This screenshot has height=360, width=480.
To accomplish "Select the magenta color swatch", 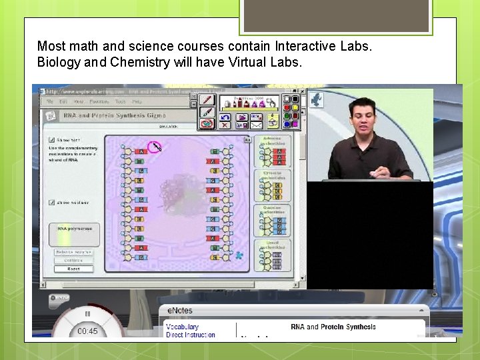I will coord(295,124).
